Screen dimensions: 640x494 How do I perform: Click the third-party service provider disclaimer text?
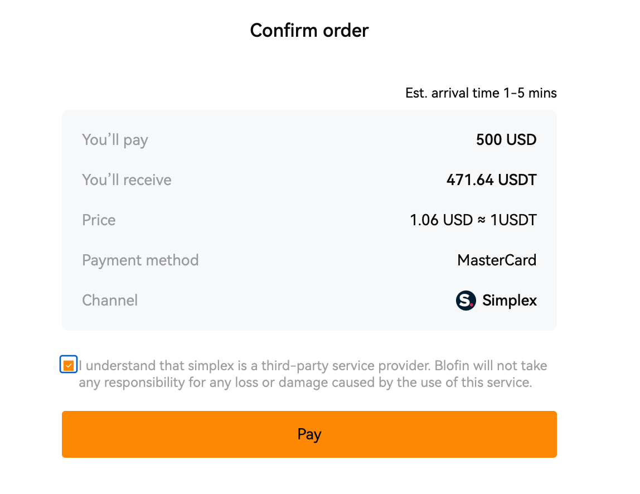(313, 365)
